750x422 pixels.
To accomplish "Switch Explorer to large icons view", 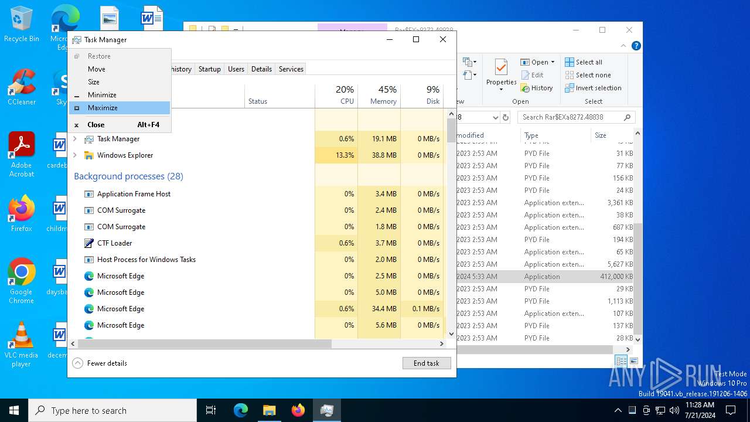I will coord(634,361).
